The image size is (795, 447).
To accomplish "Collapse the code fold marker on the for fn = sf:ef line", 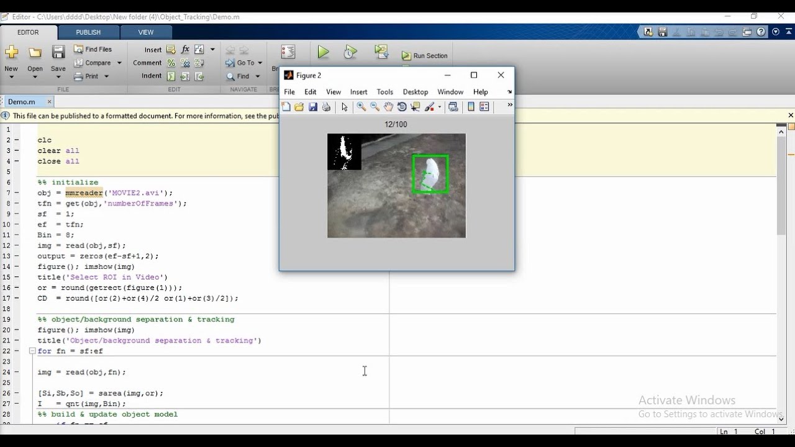I will pos(32,351).
